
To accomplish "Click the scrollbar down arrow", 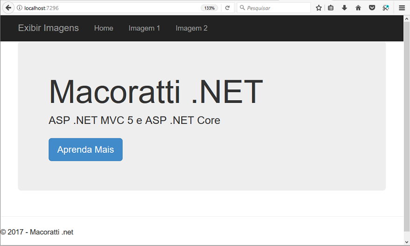I will (x=407, y=242).
